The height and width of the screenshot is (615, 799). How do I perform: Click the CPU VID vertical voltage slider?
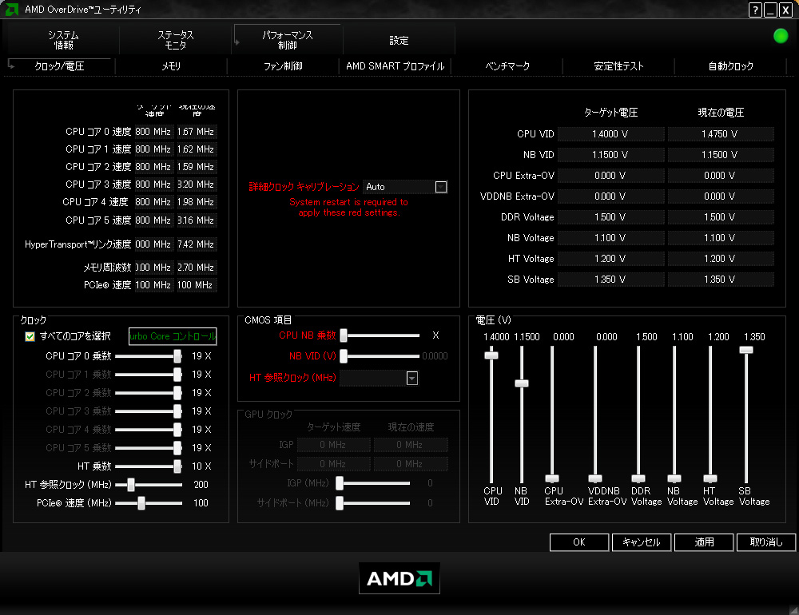click(491, 415)
